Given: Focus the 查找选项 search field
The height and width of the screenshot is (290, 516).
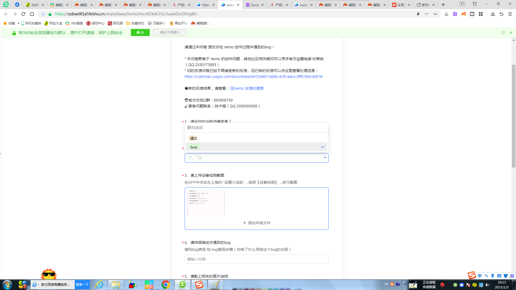Looking at the screenshot, I should [256, 128].
